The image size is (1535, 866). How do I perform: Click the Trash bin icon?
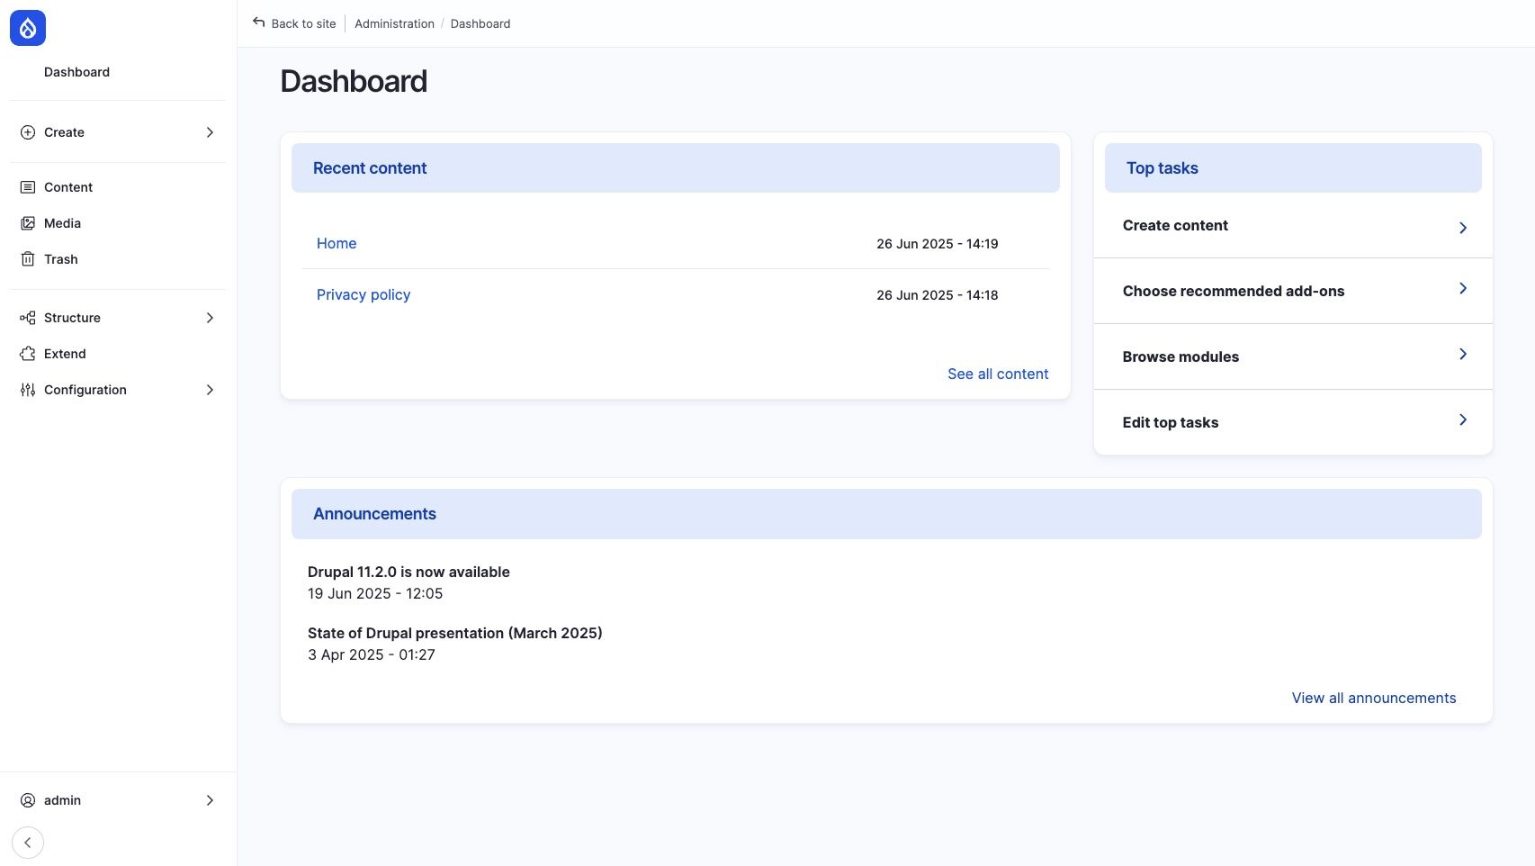28,259
